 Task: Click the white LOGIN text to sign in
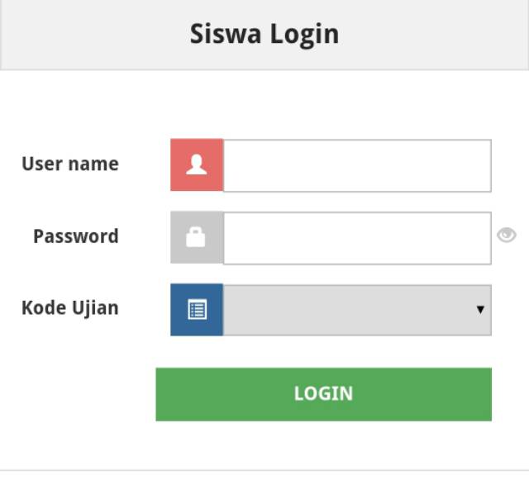323,394
